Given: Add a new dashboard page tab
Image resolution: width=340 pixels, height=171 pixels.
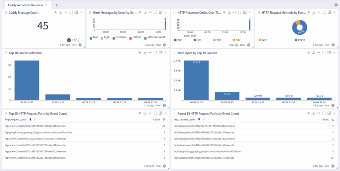Looking at the screenshot, I should point(57,5).
